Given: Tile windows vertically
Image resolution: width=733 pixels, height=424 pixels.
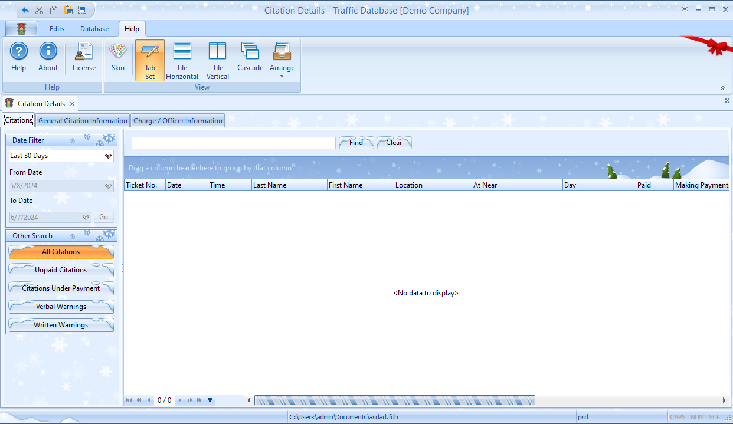Looking at the screenshot, I should [218, 60].
